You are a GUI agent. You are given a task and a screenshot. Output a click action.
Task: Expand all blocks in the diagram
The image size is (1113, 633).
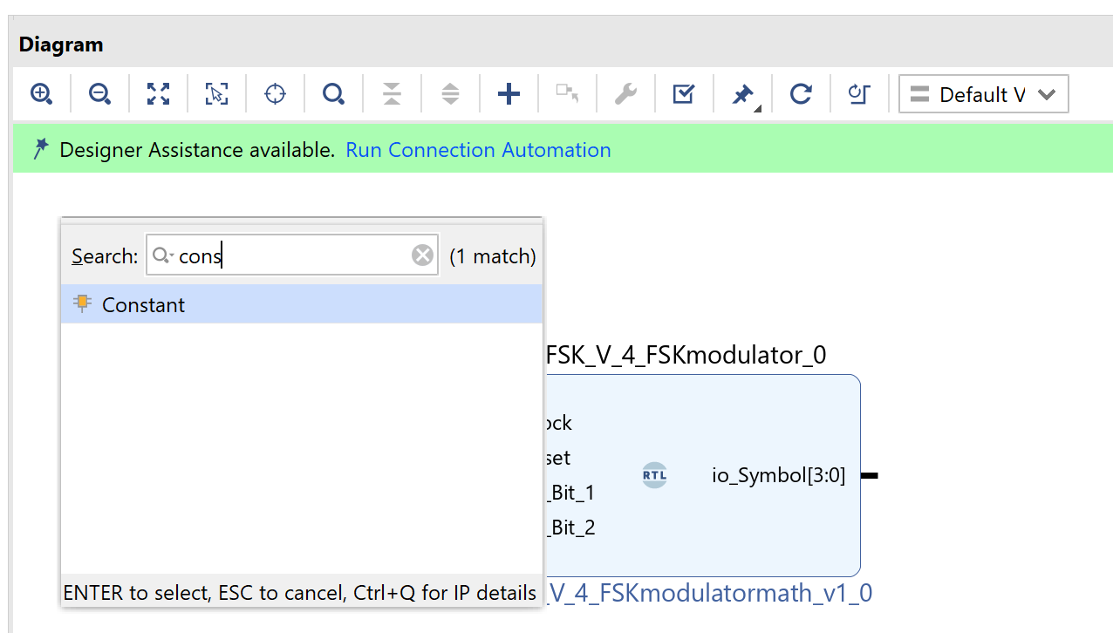pos(450,94)
